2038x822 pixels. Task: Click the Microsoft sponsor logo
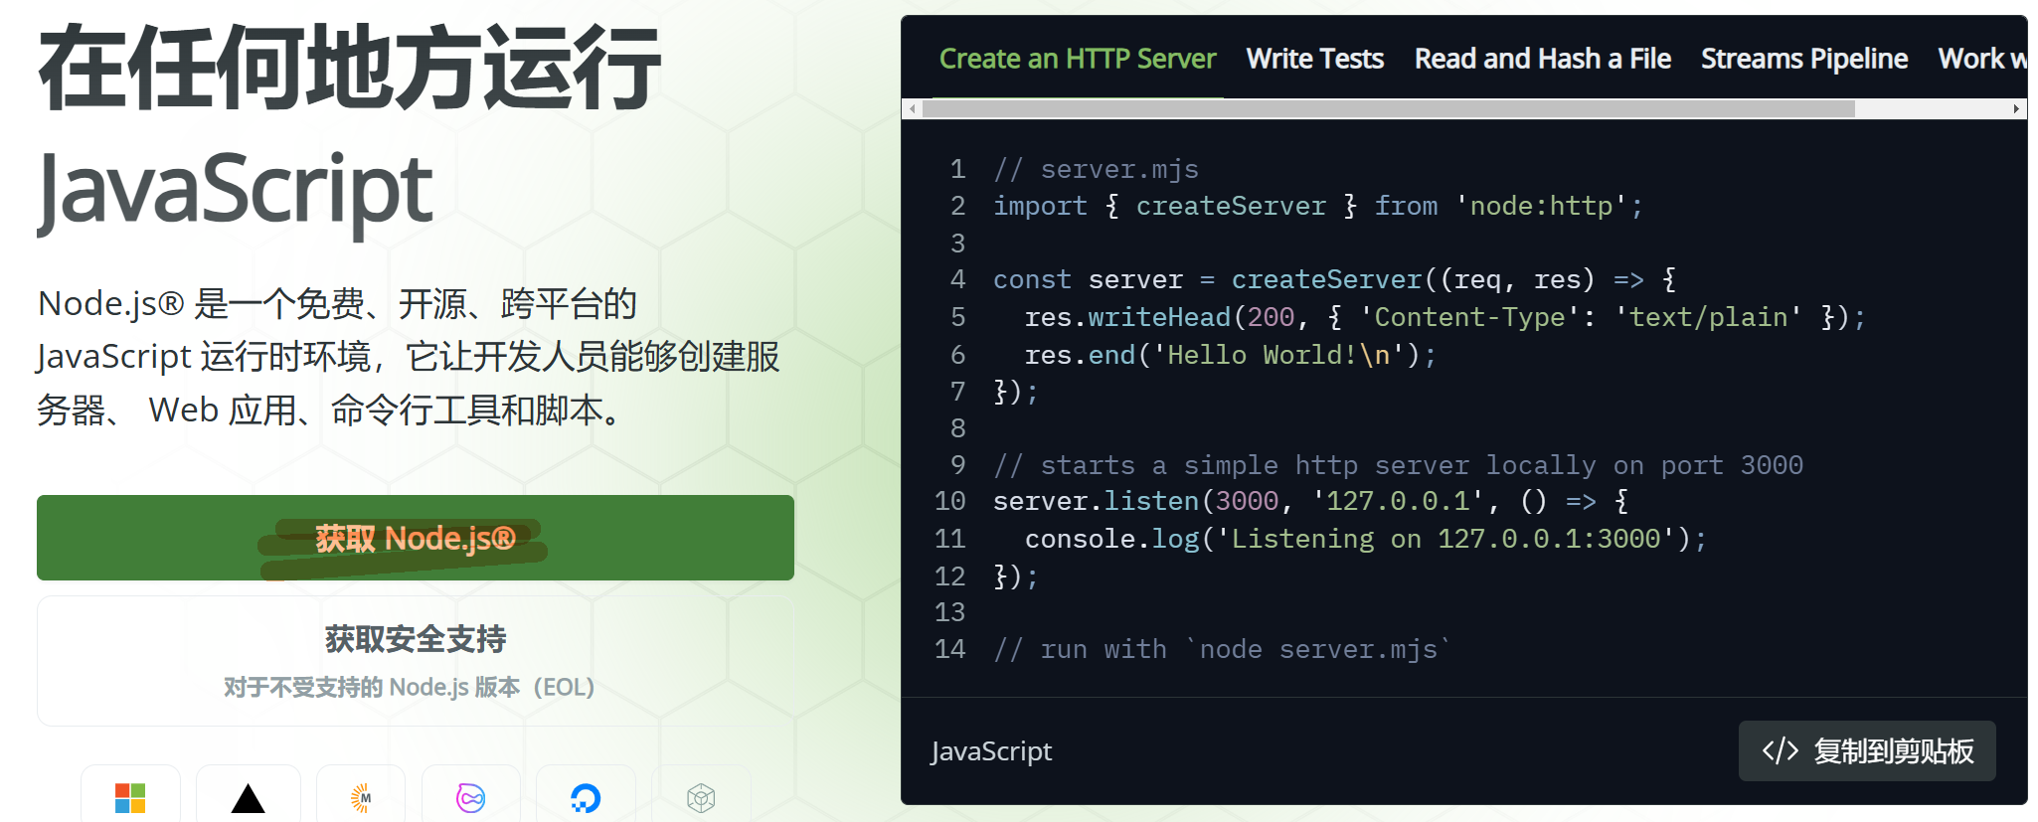130,798
